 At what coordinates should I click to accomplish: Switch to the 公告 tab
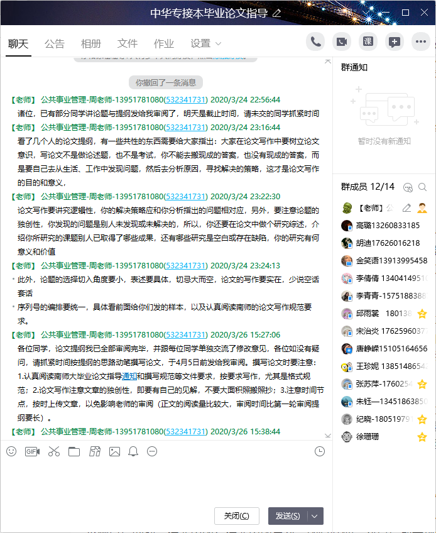tap(55, 44)
